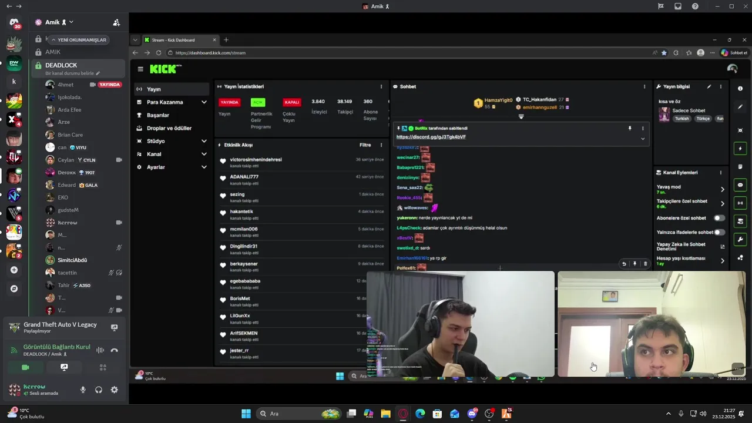Add a server with plus icon
This screenshot has height=423, width=752.
(x=14, y=270)
